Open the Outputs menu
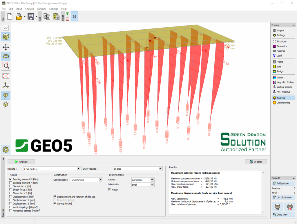Viewport: 297px width, 224px height. click(x=41, y=9)
